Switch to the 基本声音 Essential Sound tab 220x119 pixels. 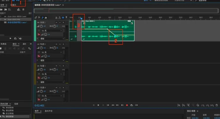(x=48, y=111)
